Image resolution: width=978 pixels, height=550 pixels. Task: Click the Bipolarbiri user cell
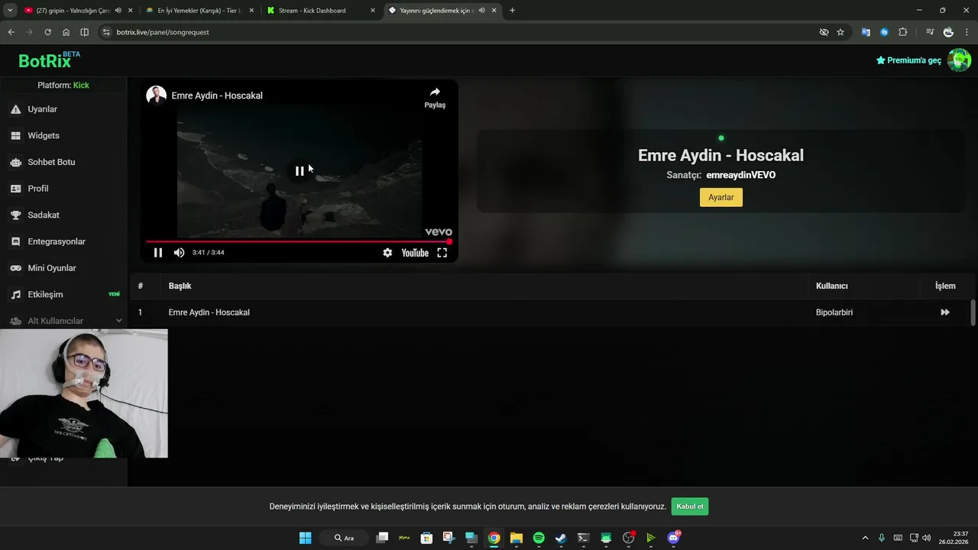pos(834,312)
